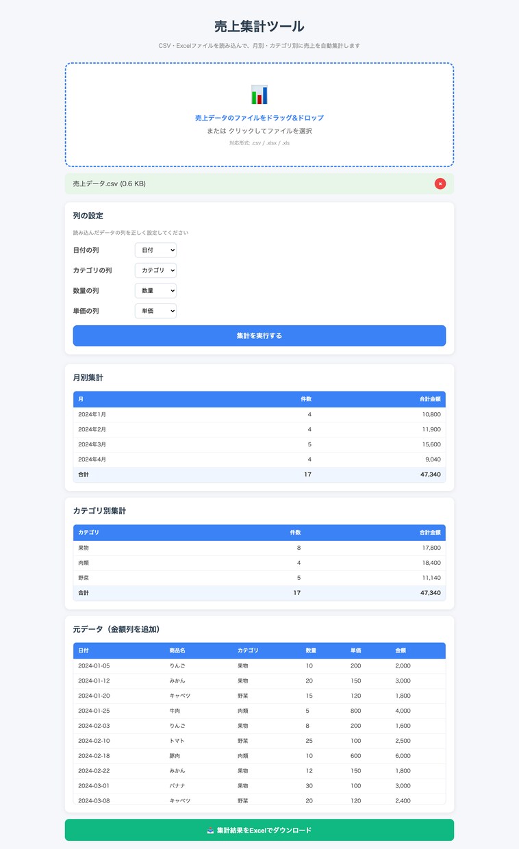Viewport: 519px width, 849px height.
Task: Click the 17,800 category total amount
Action: 431,548
